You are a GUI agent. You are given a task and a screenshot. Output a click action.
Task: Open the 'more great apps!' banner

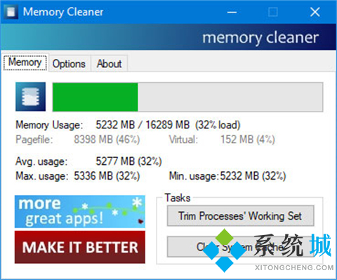tap(80, 212)
